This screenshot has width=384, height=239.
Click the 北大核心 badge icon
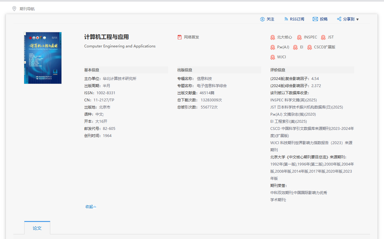click(x=273, y=38)
